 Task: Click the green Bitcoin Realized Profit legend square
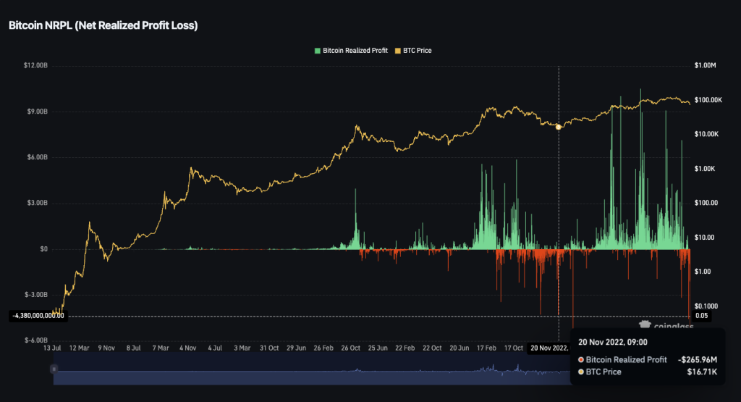(317, 51)
